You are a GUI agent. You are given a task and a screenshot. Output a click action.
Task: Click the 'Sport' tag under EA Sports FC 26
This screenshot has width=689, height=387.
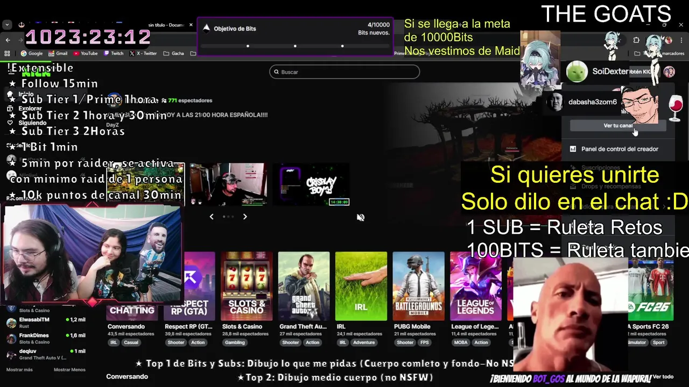pyautogui.click(x=659, y=342)
